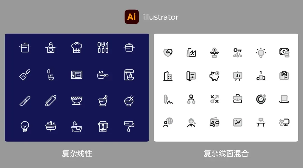The width and height of the screenshot is (303, 168).
Task: Select the briefcase icon
Action: [238, 99]
